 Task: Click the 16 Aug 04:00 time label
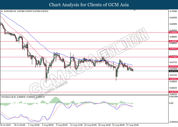tap(91, 125)
